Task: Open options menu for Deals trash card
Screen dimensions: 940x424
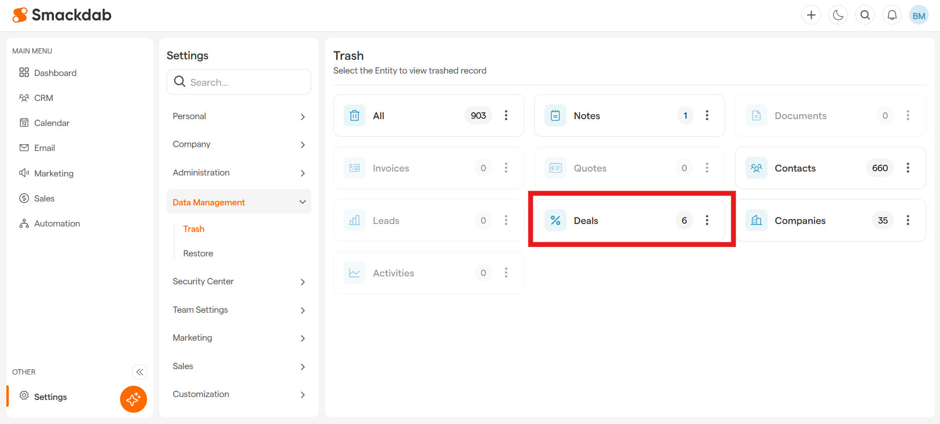Action: 707,220
